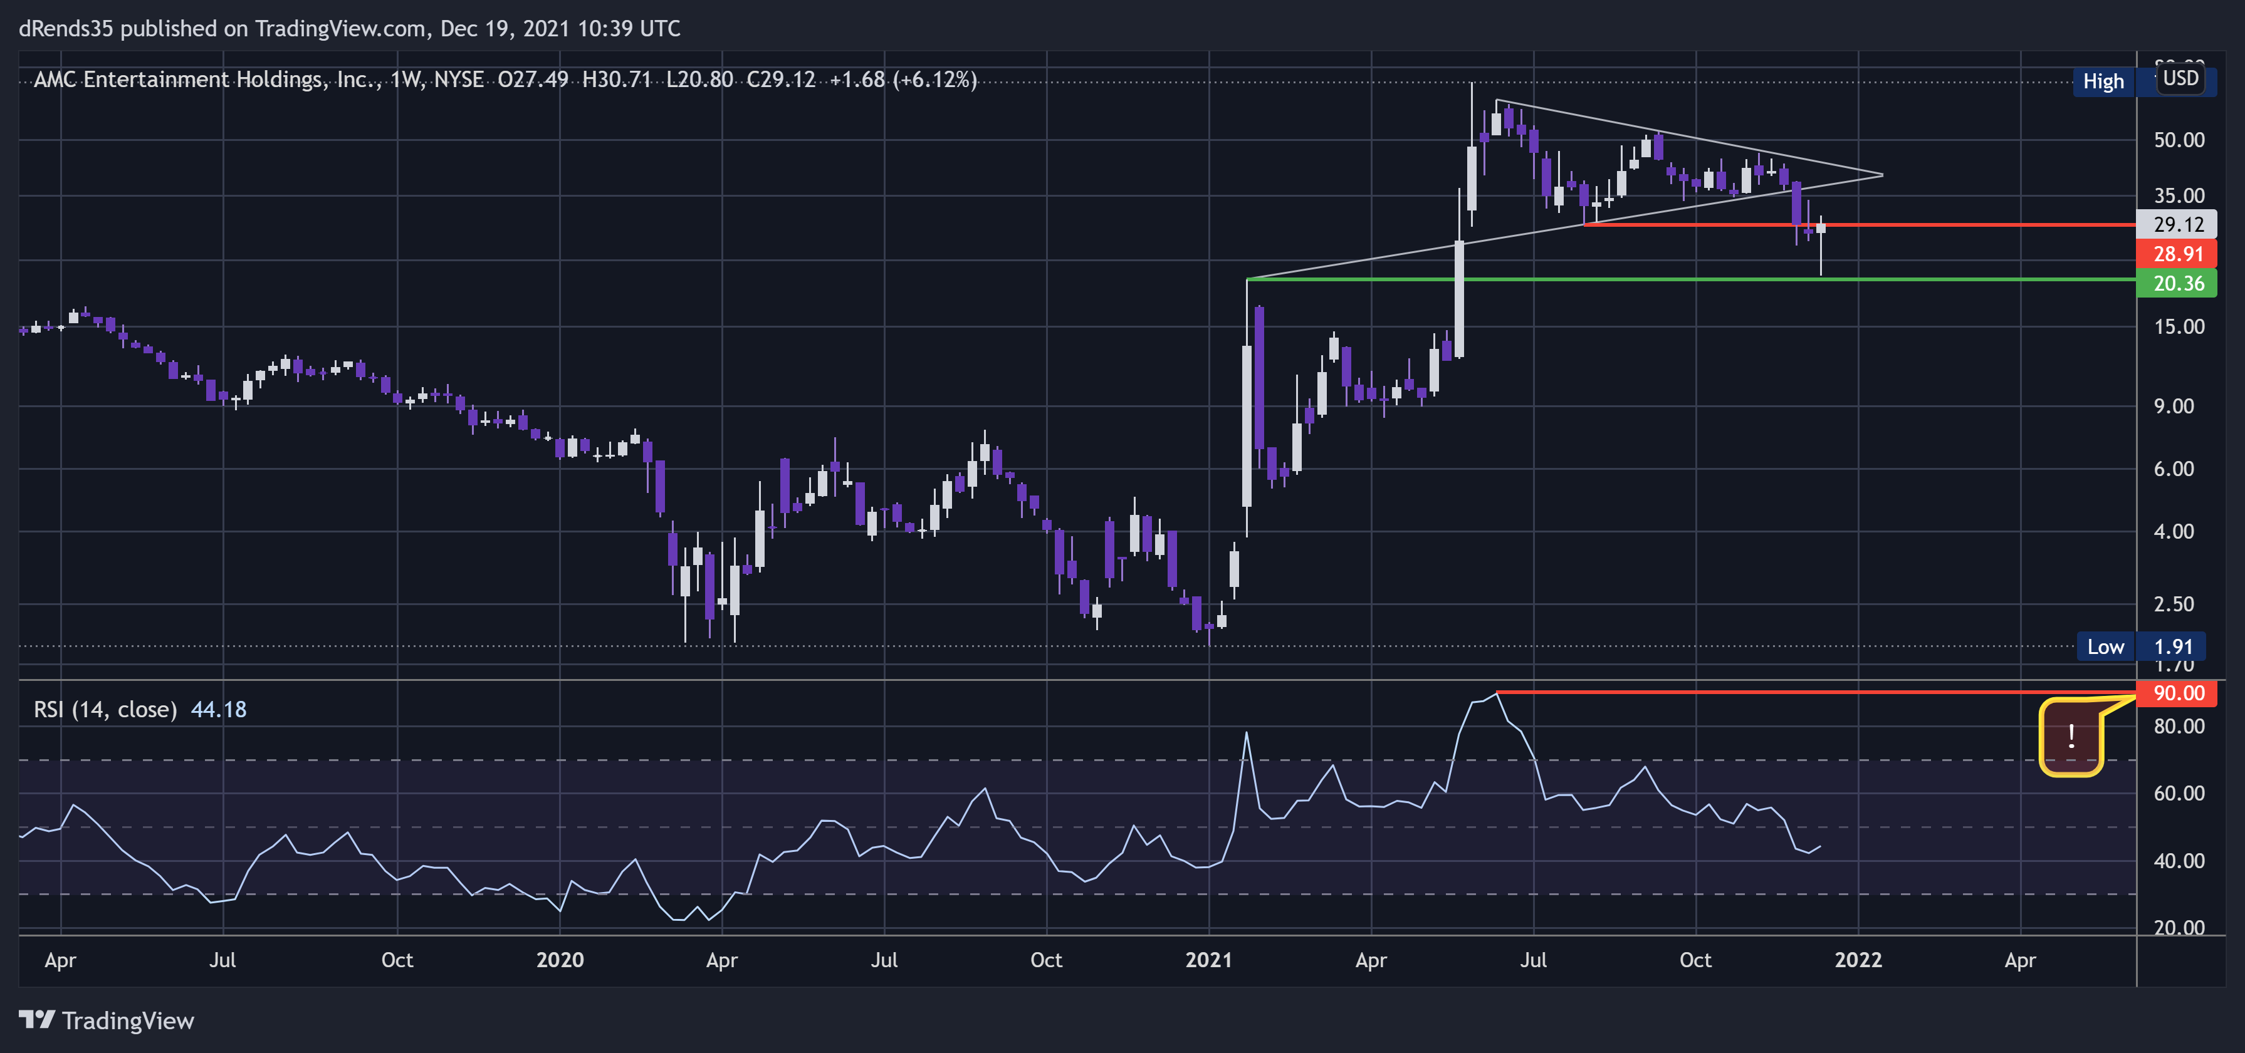Click the 60.00 RSI axis label
2245x1053 pixels.
(x=2179, y=792)
